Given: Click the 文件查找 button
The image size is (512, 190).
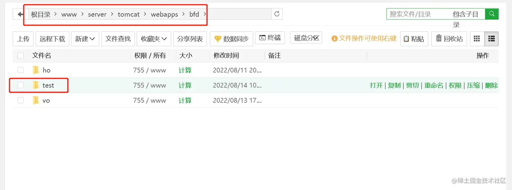Looking at the screenshot, I should pyautogui.click(x=118, y=39).
